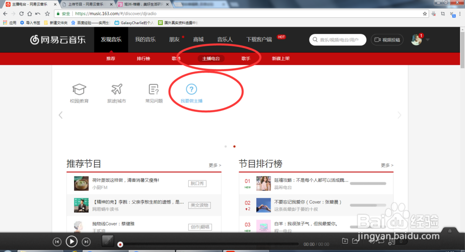Click the player album cover thumbnail

pyautogui.click(x=108, y=241)
